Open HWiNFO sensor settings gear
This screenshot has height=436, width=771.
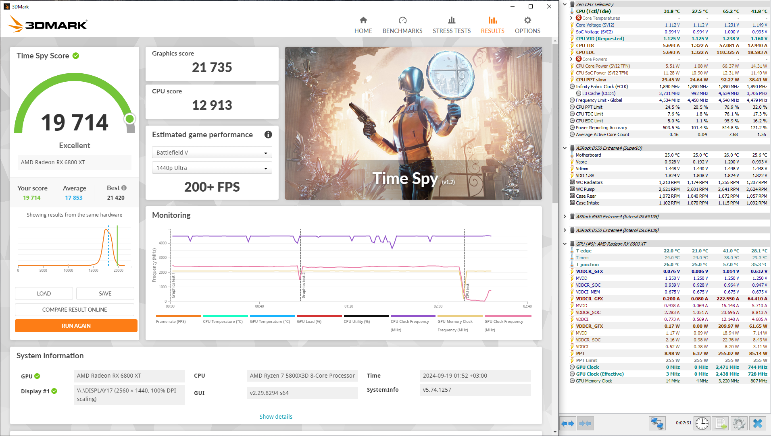click(x=739, y=424)
